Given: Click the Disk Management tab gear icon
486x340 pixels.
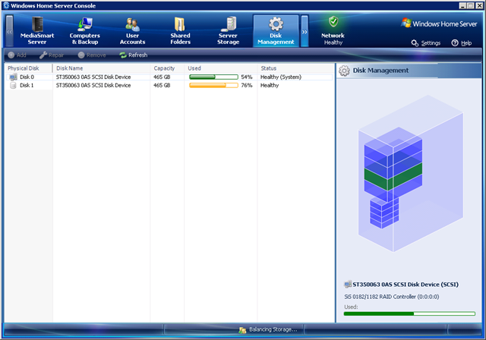Looking at the screenshot, I should coord(276,24).
